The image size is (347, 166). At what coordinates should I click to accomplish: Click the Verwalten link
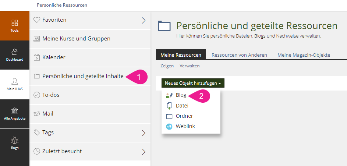click(x=190, y=66)
